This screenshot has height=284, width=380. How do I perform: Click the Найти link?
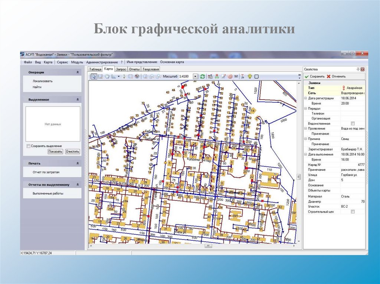(x=37, y=87)
